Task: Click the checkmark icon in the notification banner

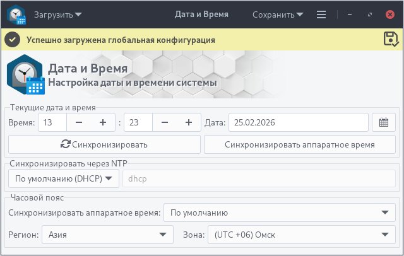Action: [x=12, y=40]
